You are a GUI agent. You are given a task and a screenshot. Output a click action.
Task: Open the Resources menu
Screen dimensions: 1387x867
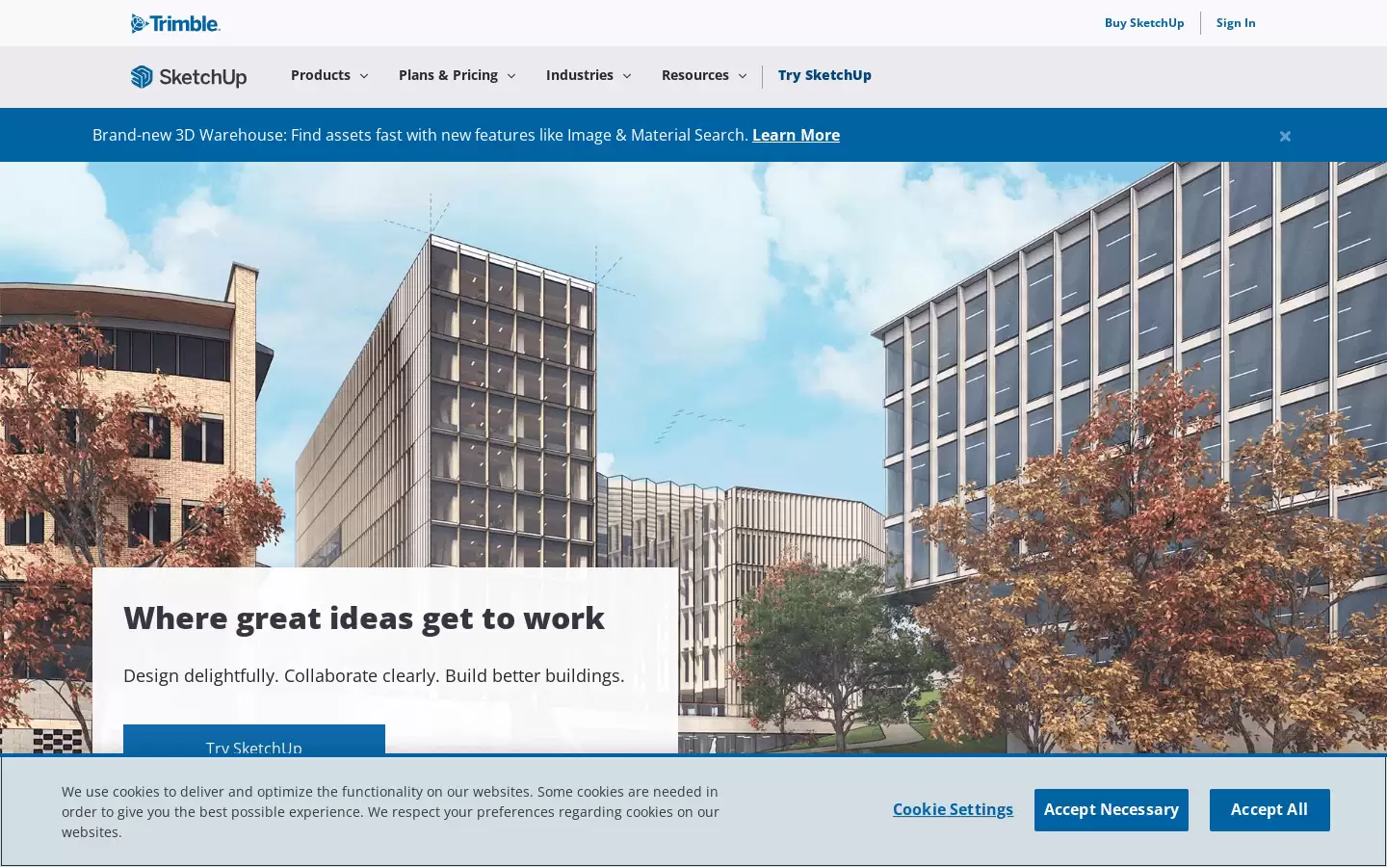(695, 75)
